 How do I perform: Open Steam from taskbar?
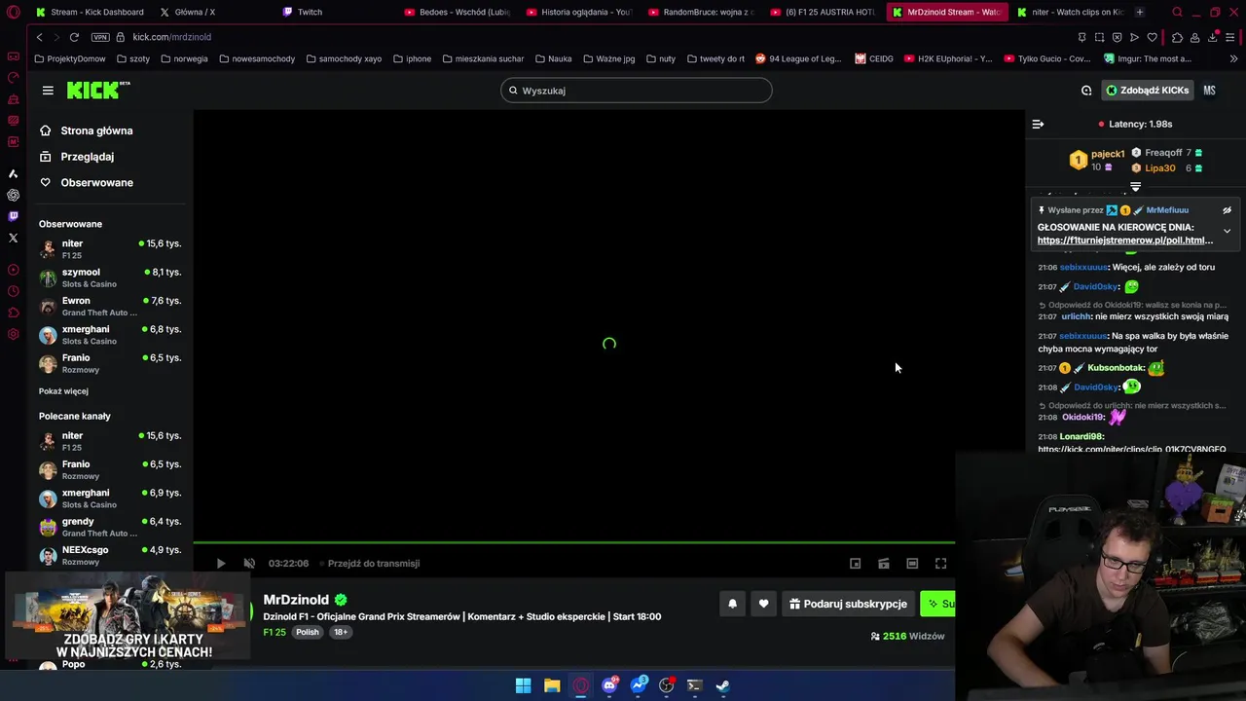pyautogui.click(x=723, y=685)
